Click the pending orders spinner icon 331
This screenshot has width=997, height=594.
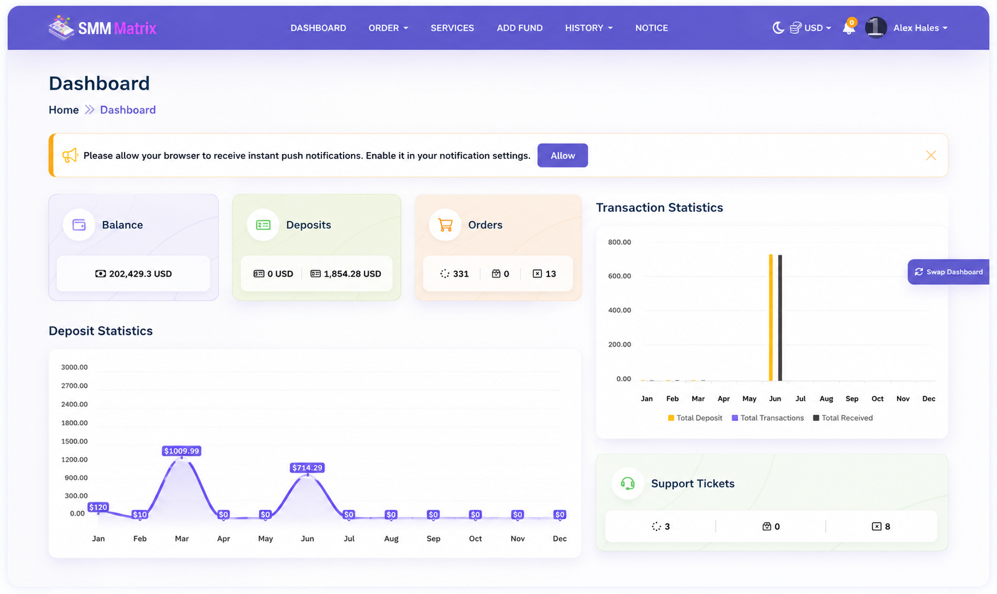pyautogui.click(x=445, y=274)
